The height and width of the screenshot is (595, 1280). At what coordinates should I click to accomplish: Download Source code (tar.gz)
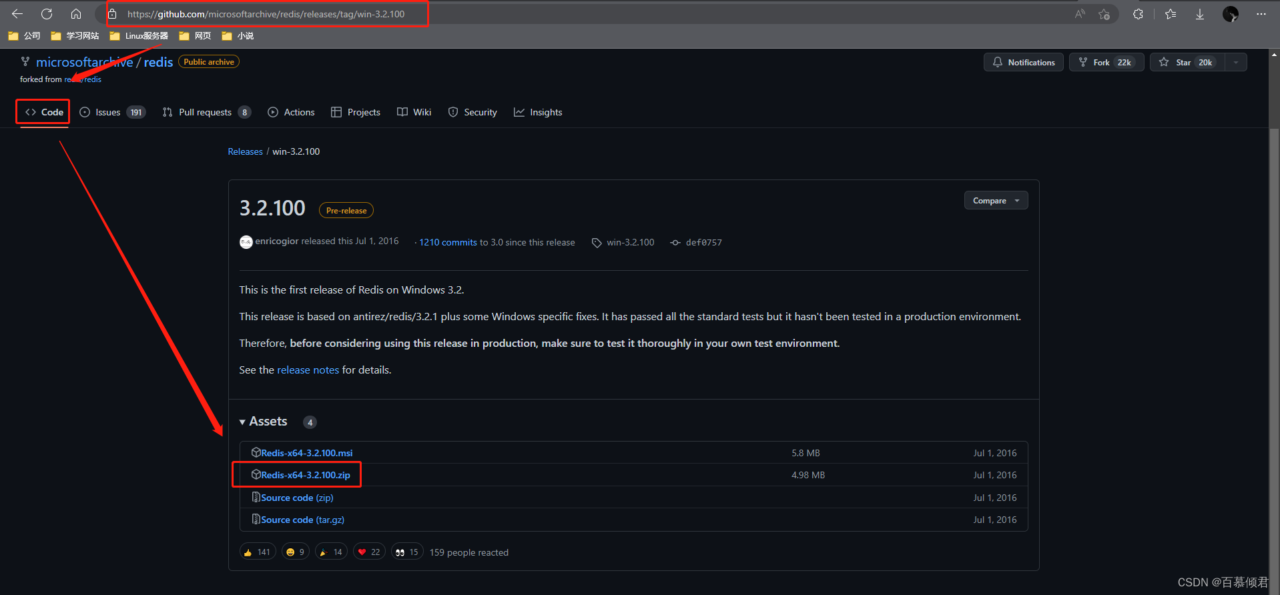pyautogui.click(x=302, y=520)
